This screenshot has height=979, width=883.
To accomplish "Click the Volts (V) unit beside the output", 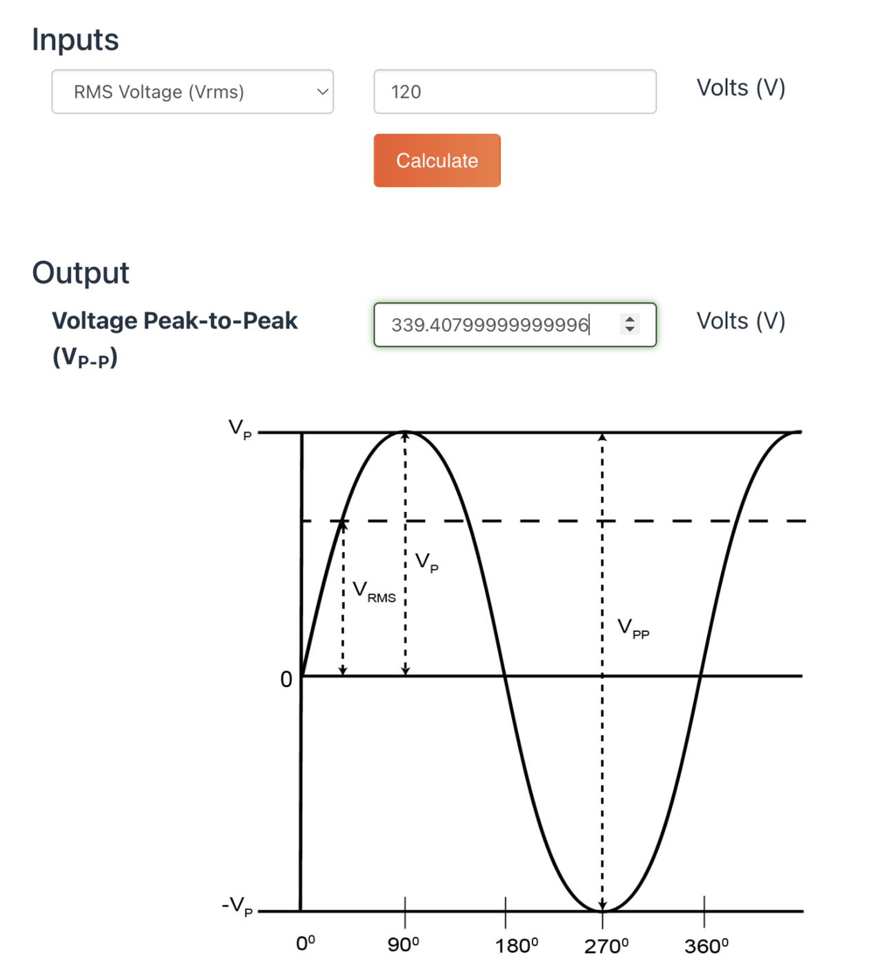I will 740,322.
